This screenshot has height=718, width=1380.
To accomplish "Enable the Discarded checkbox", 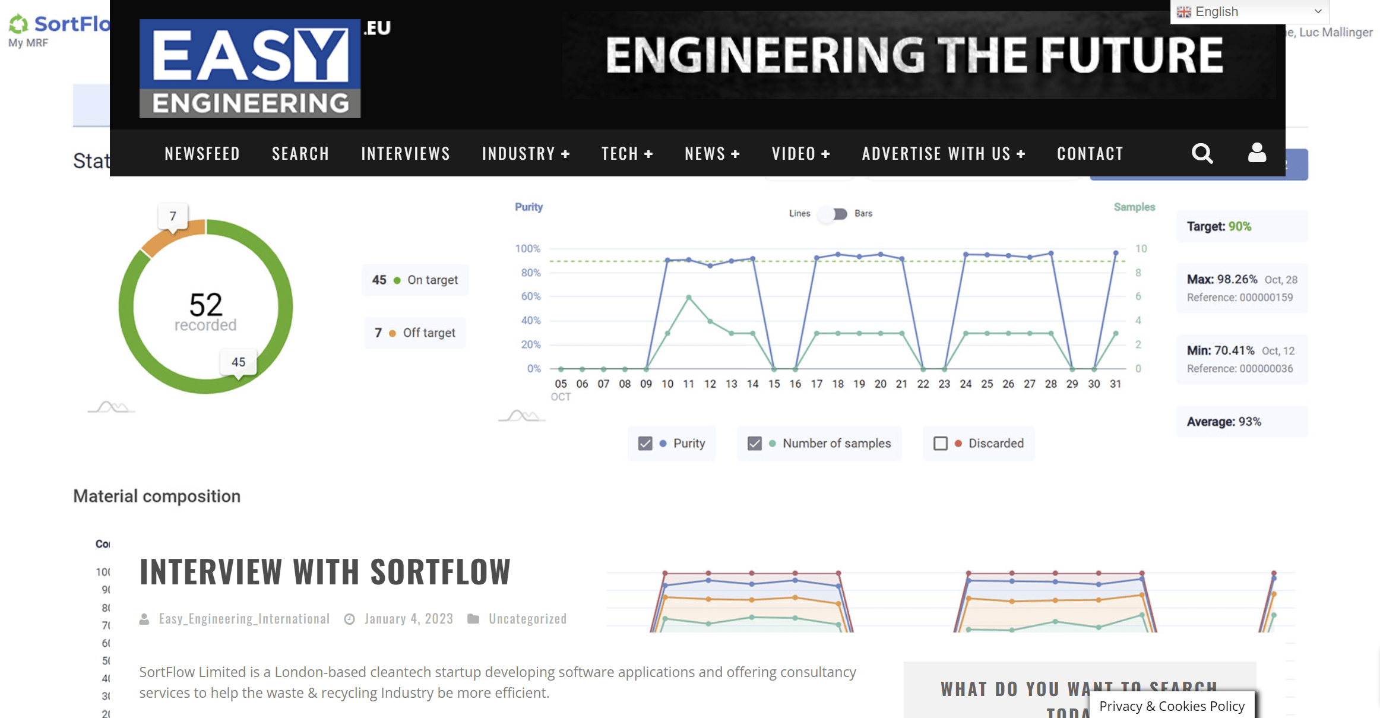I will coord(940,444).
